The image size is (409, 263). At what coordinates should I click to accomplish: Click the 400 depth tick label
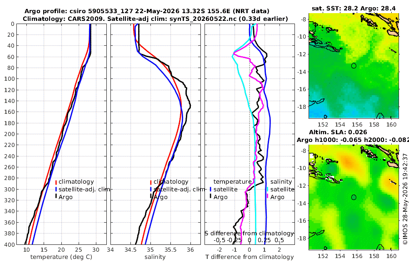pyautogui.click(x=10, y=245)
